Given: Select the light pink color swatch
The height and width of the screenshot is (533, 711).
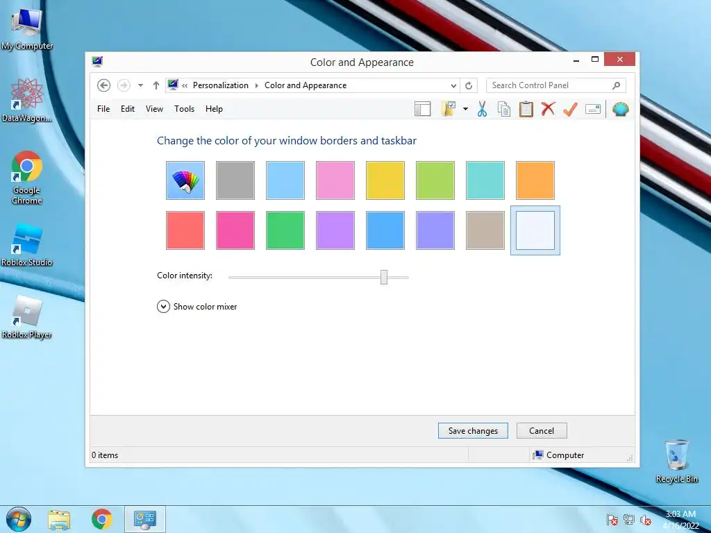Looking at the screenshot, I should coord(335,180).
